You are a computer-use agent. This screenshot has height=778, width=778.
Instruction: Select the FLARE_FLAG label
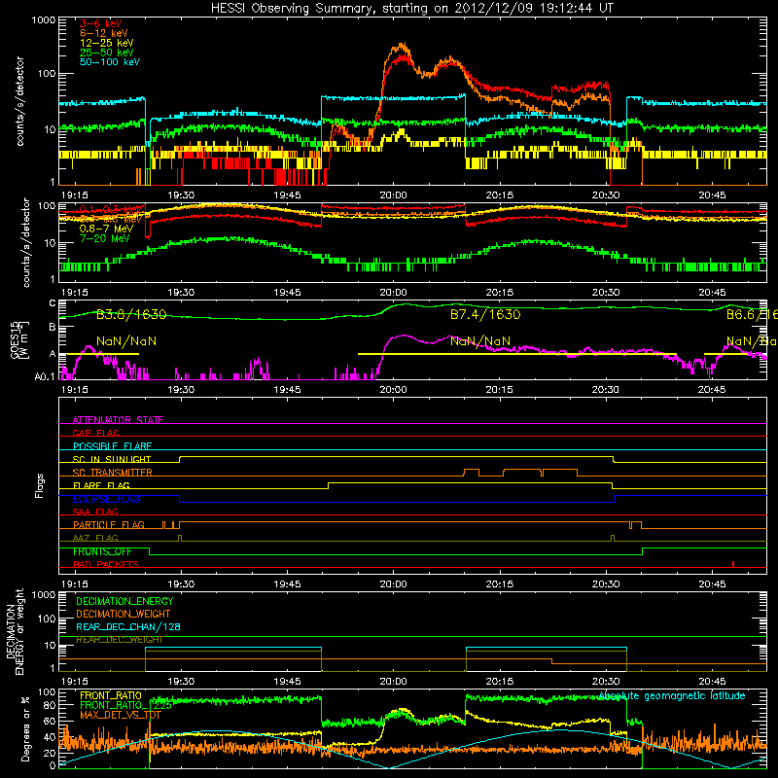coord(101,485)
